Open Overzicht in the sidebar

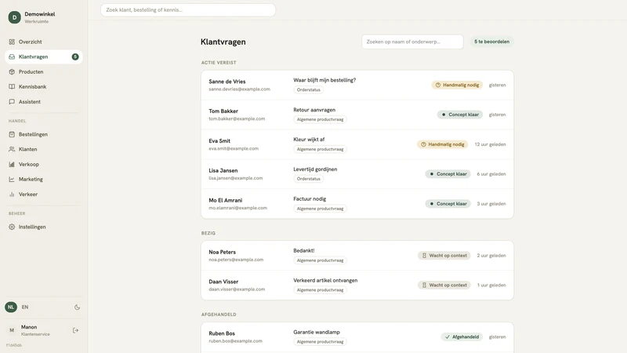click(44, 42)
